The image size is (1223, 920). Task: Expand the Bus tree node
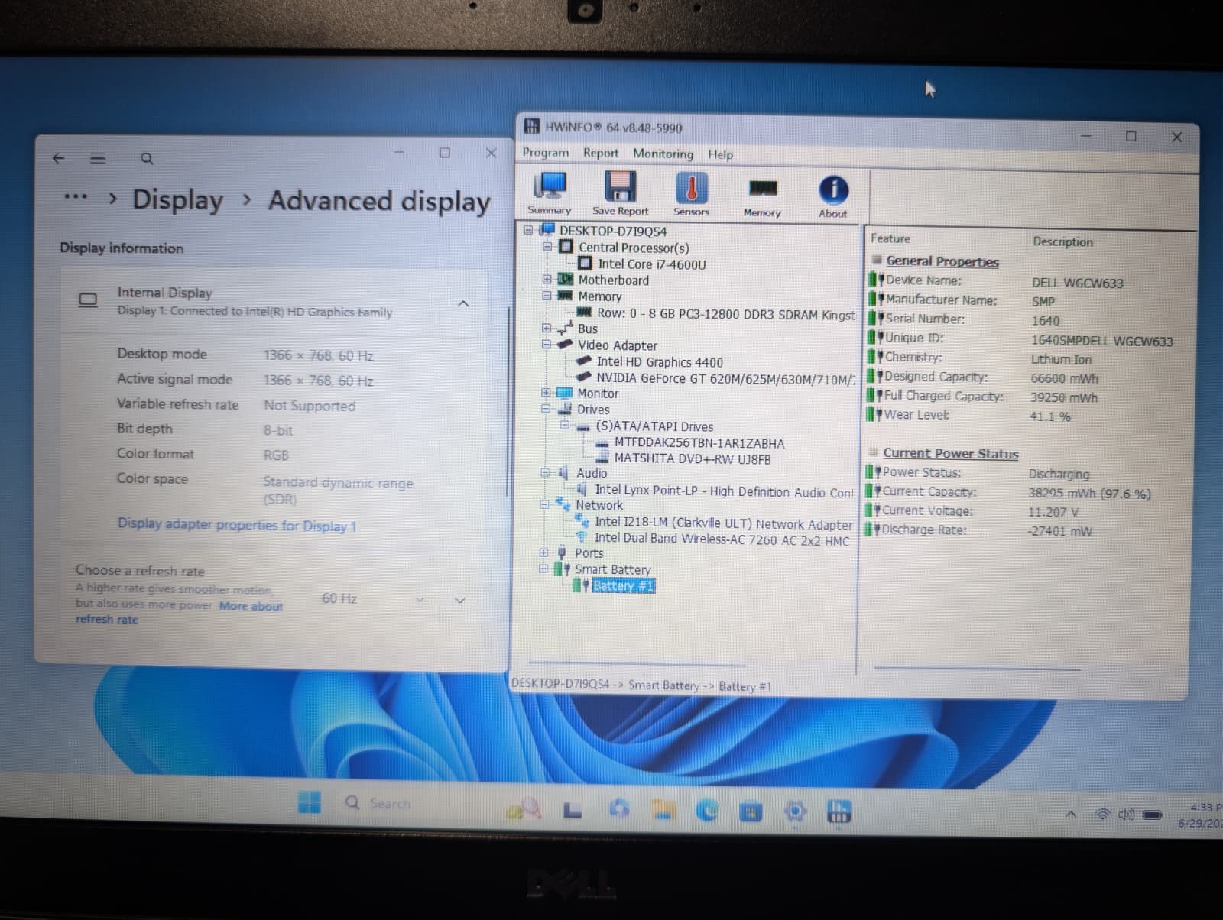point(547,329)
